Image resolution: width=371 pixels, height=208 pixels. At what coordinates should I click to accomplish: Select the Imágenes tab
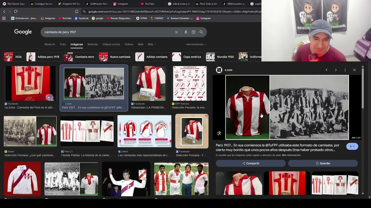[x=77, y=44]
